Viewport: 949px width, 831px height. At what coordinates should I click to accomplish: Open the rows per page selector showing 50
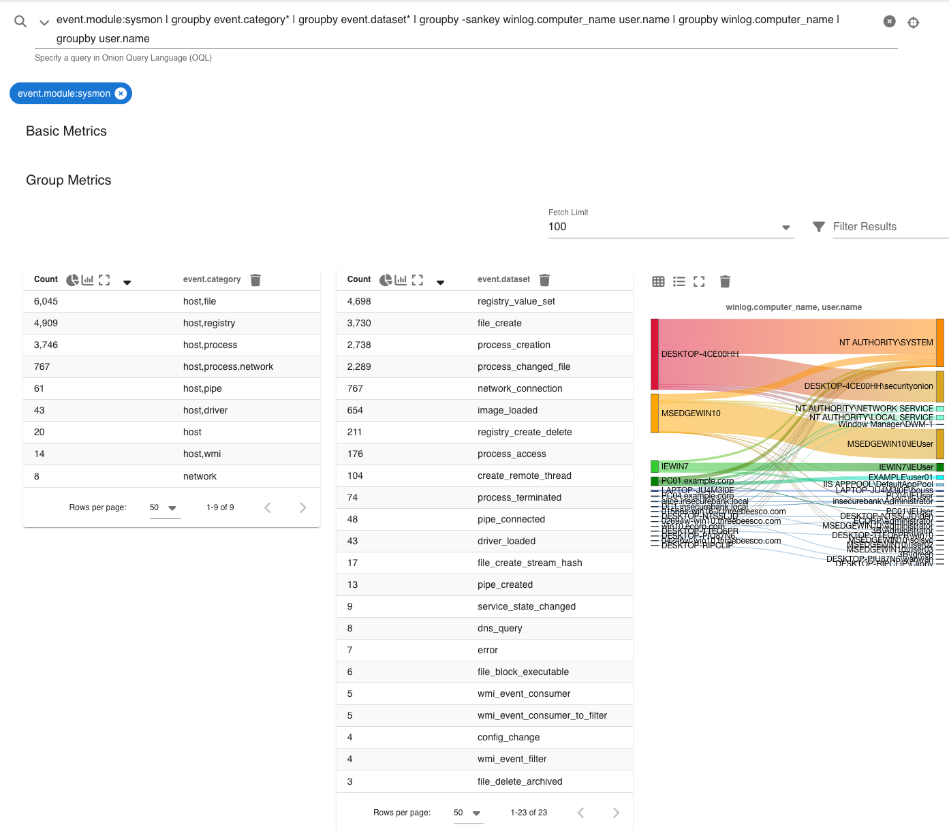165,507
